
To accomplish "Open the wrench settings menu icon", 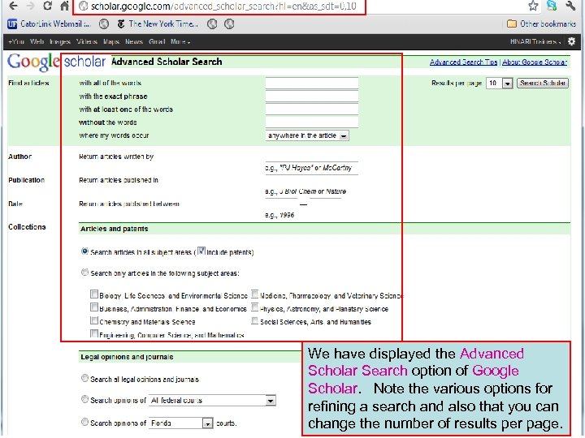I will coord(571,5).
